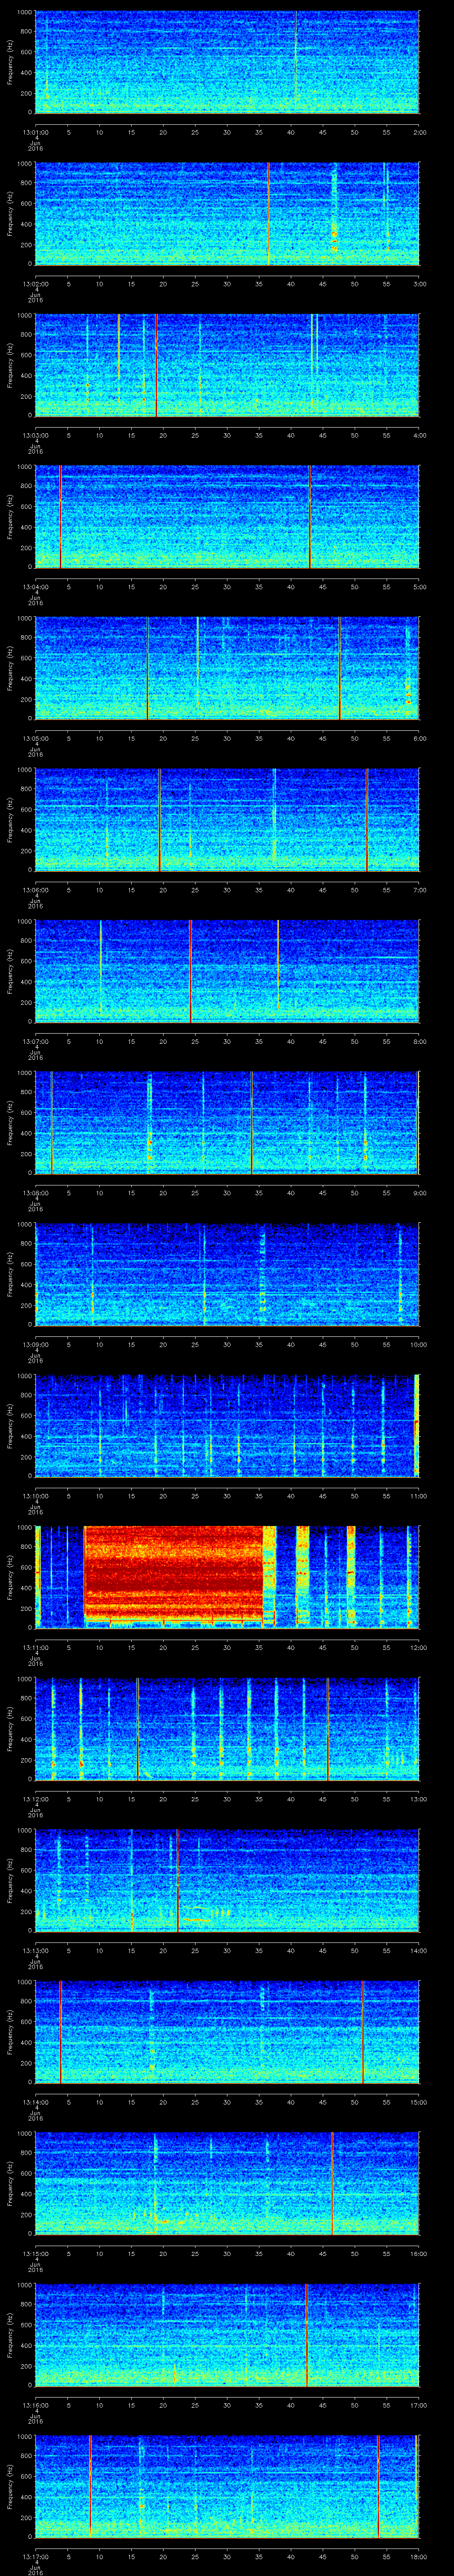This screenshot has height=2576, width=454.
Task: Click the '11:00' end time label
Action: (x=418, y=1496)
